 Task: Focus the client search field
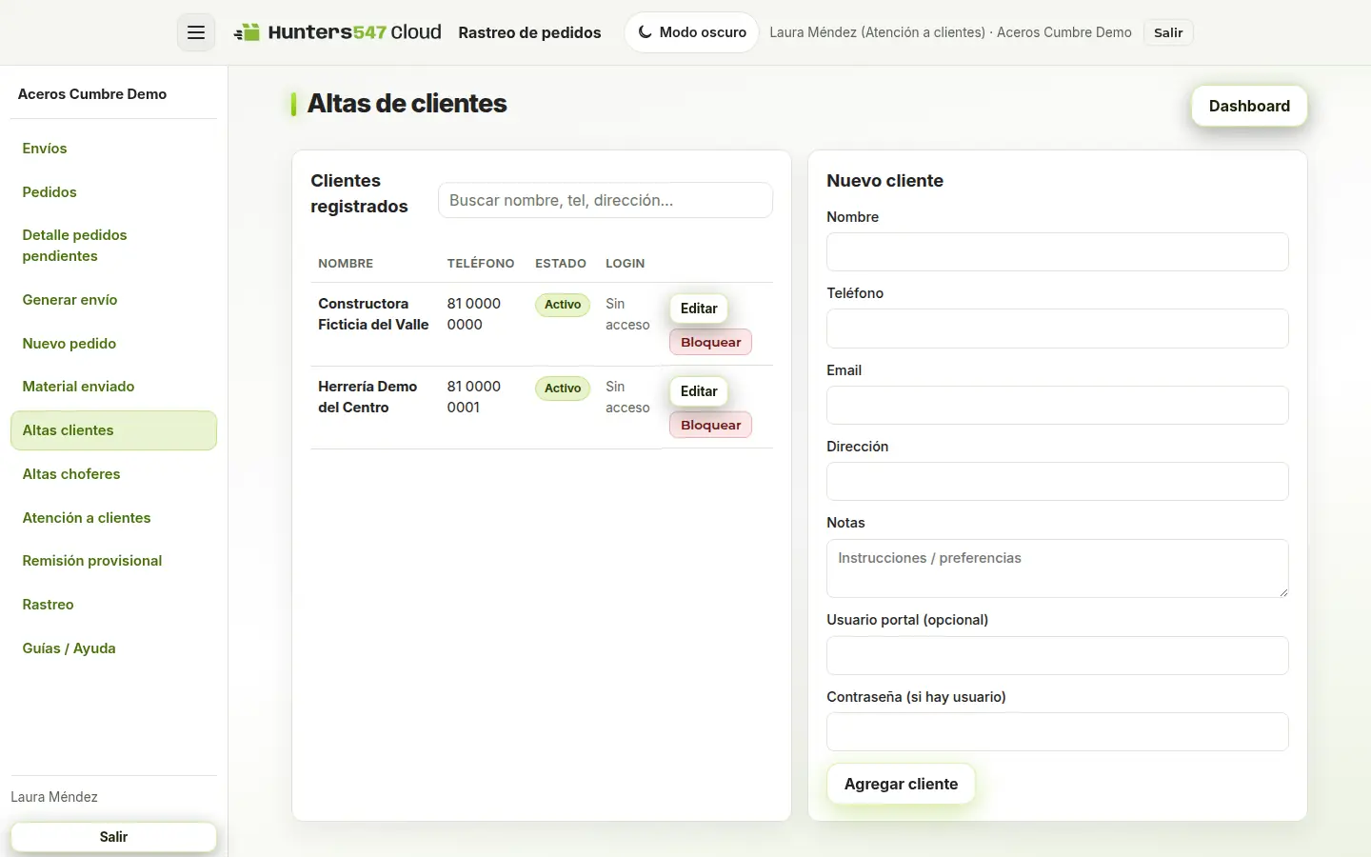coord(606,200)
